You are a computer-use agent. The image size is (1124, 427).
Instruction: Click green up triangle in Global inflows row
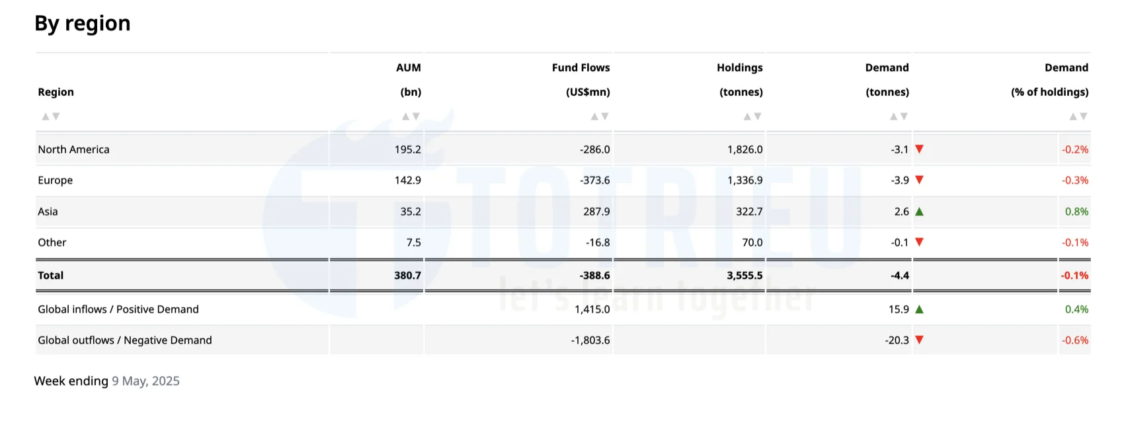click(x=919, y=309)
